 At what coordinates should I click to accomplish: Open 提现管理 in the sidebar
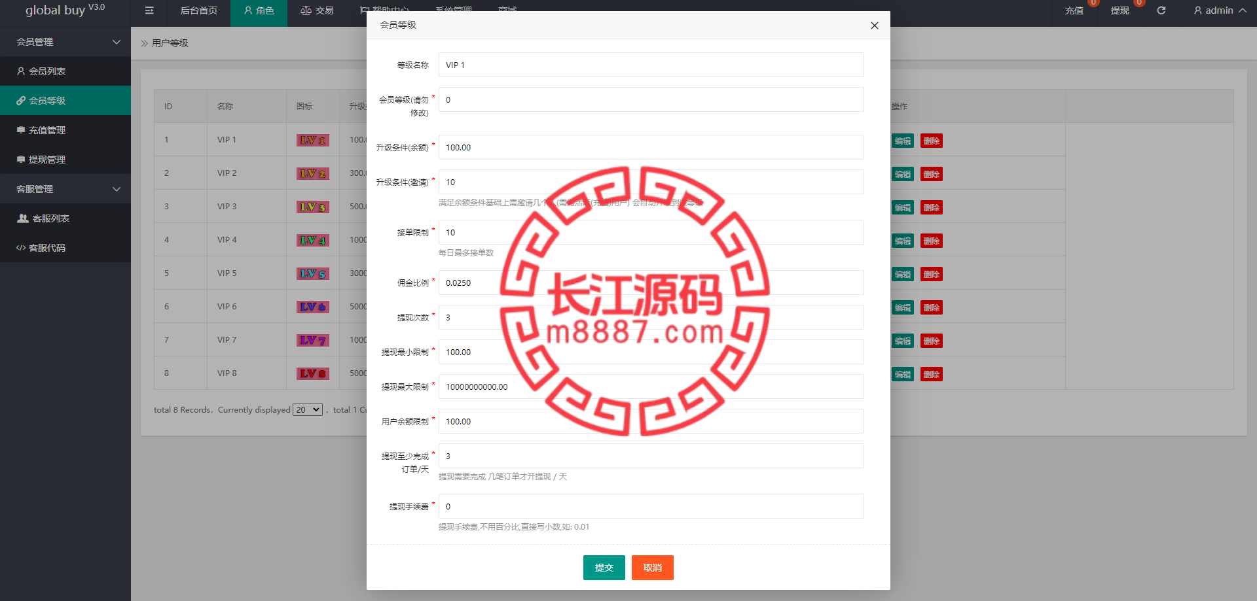point(65,160)
